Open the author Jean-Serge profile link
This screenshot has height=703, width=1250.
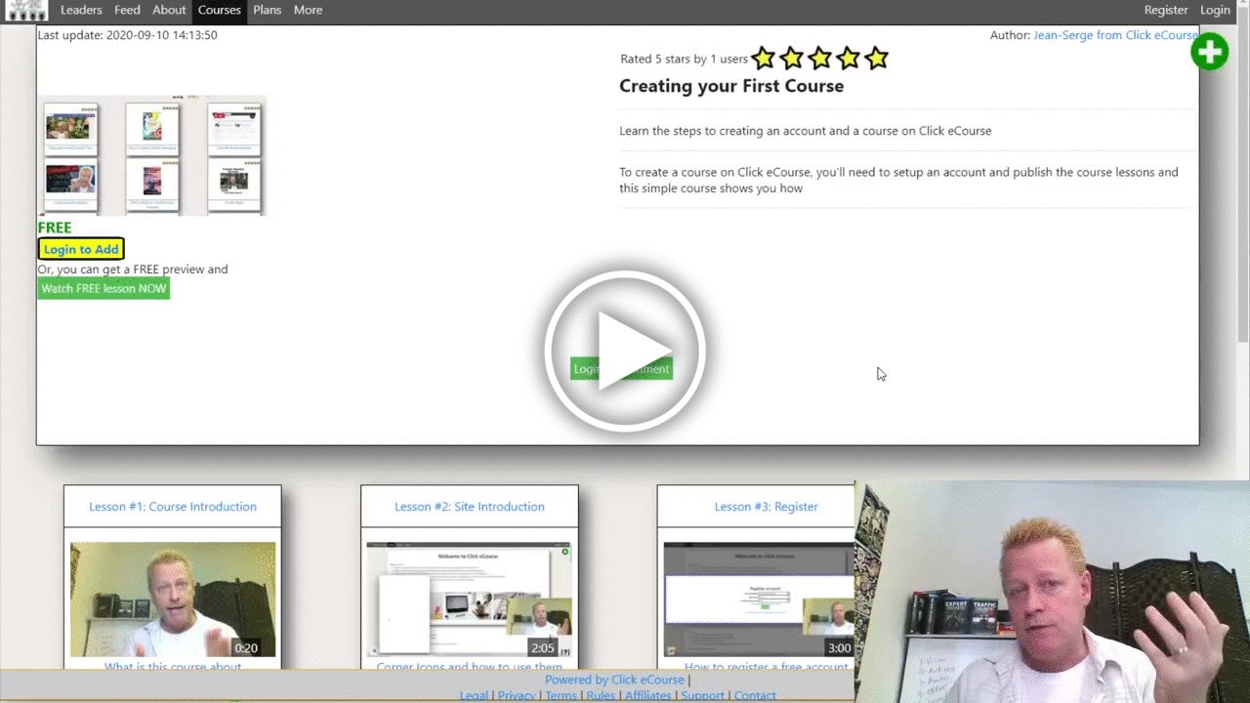[1115, 35]
